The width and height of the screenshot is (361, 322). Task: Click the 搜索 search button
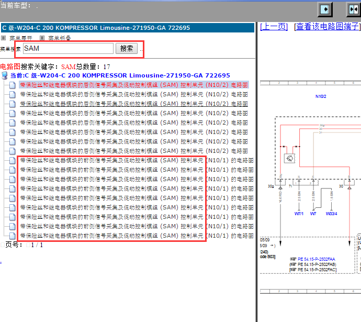pos(127,49)
